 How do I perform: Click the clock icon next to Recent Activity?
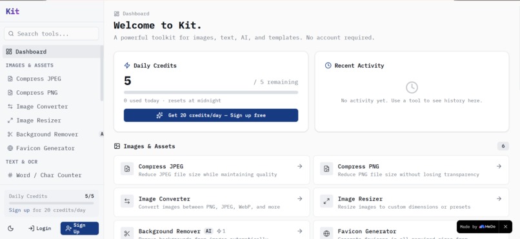[328, 66]
